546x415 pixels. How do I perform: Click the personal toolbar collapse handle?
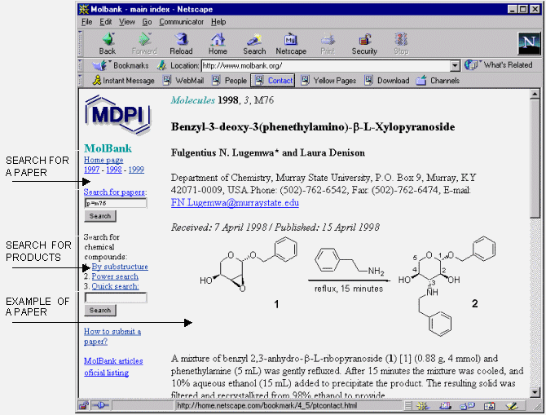(81, 81)
